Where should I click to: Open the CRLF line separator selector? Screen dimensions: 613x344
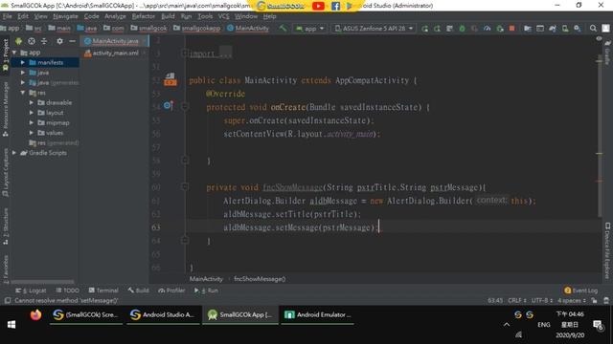[x=517, y=301]
